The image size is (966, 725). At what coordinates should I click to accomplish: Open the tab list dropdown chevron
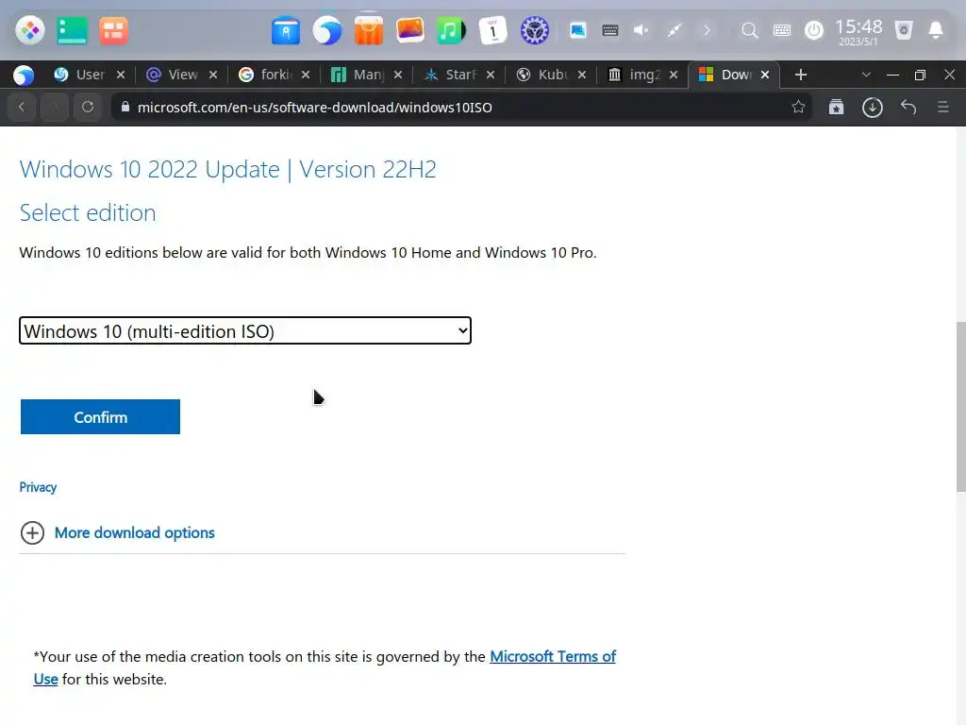click(866, 75)
